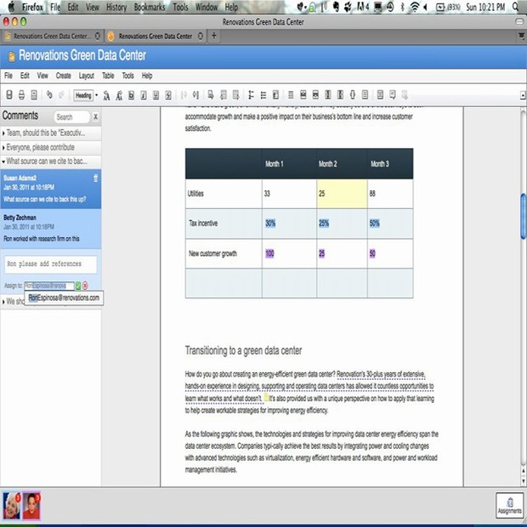Click the increase font size icon
The image size is (527, 527).
(x=106, y=95)
